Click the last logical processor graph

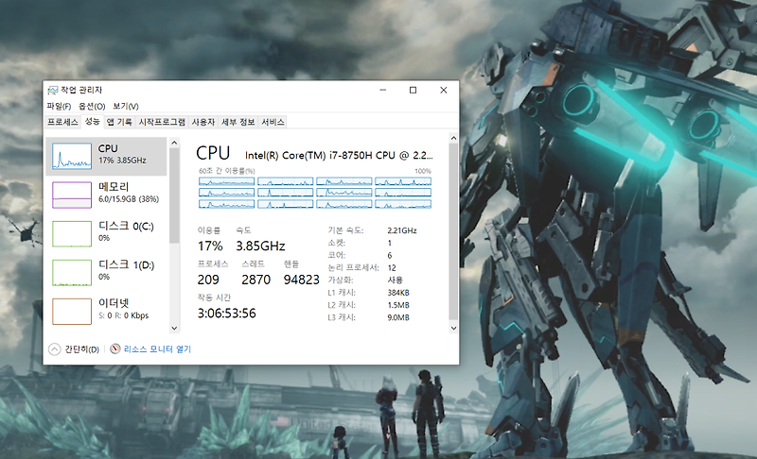pyautogui.click(x=403, y=204)
